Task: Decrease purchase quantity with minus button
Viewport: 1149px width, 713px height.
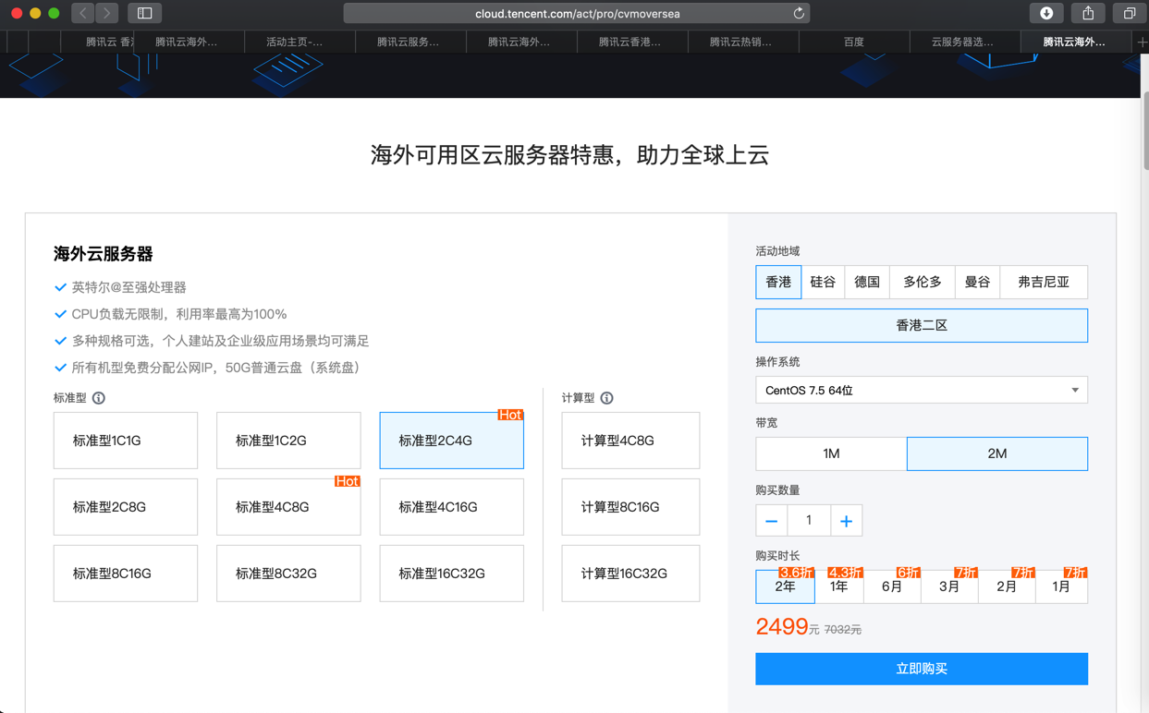Action: point(772,521)
